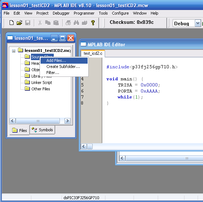Collapse the lesson01_testICD2.mcp project tree
Image resolution: width=203 pixels, height=202 pixels.
(14, 51)
